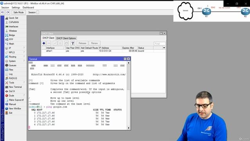Sort by the IP Address column header
Image resolution: width=250 pixels, height=141 pixels.
click(x=110, y=48)
